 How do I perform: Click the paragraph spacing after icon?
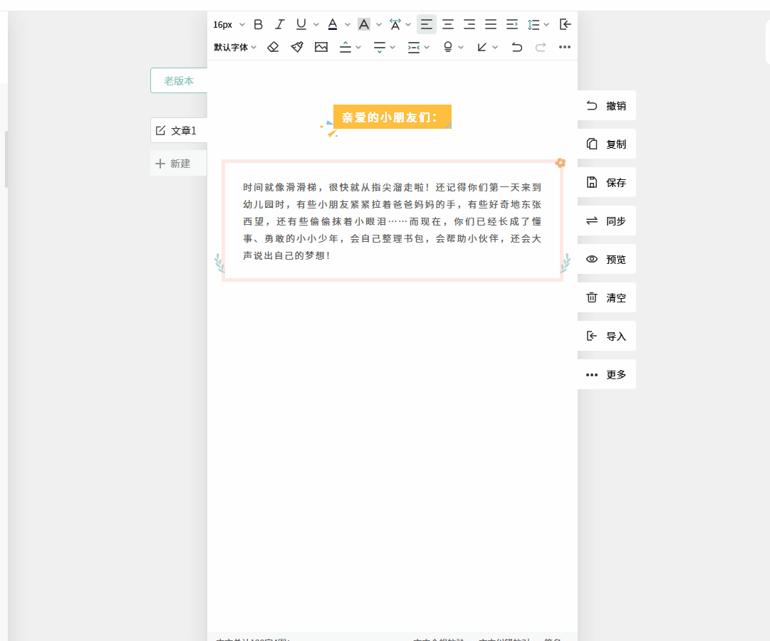pyautogui.click(x=379, y=47)
